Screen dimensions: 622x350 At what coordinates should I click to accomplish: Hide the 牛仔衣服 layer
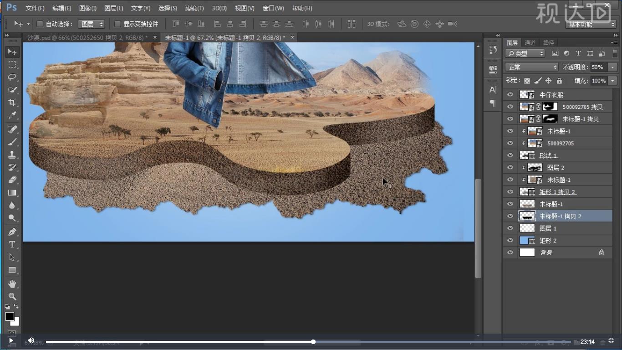coord(510,95)
